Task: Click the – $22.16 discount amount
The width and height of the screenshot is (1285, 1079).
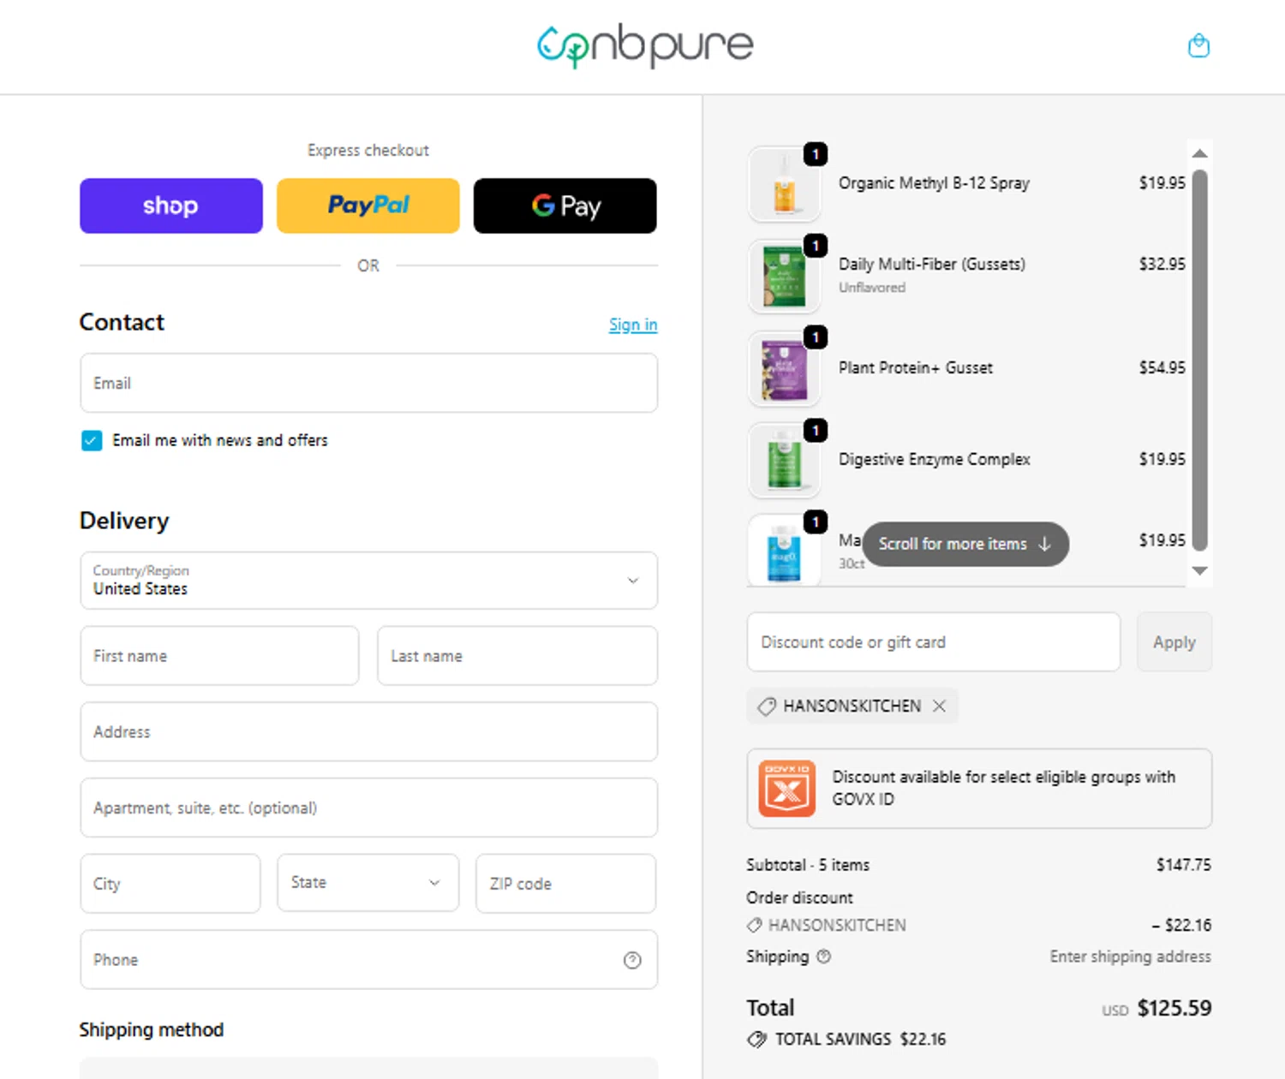Action: click(1182, 926)
